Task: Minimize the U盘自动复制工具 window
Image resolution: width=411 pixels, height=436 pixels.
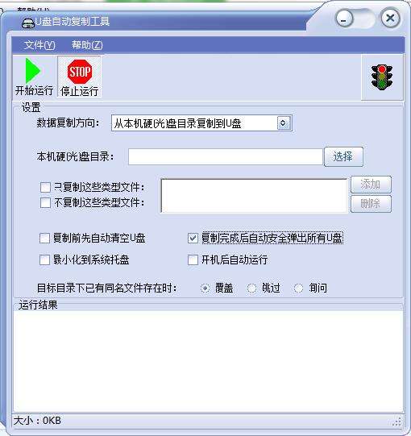Action: coord(344,19)
